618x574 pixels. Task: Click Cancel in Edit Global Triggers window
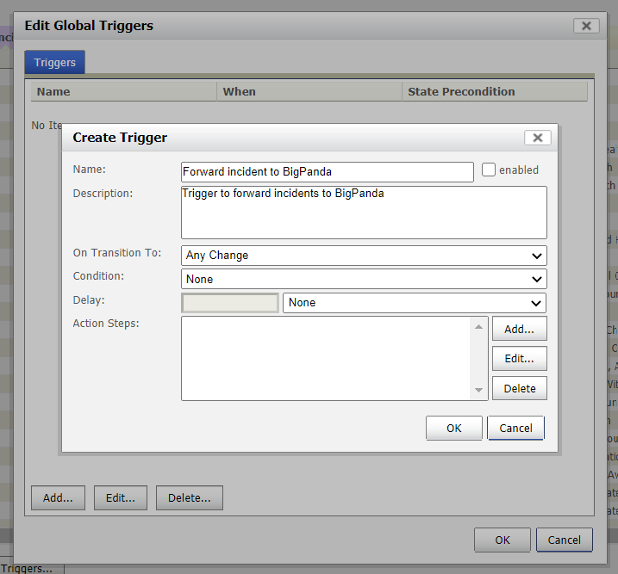[x=565, y=540]
